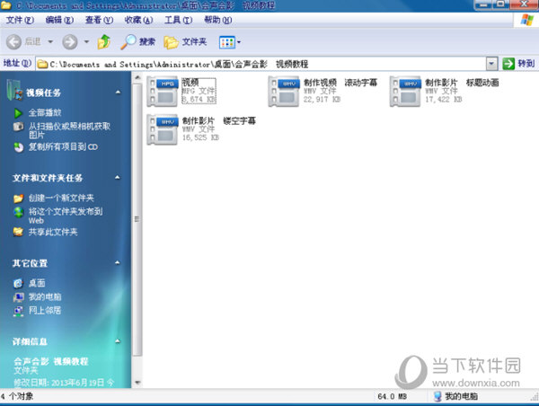Click the camera icon for scanner import
Image resolution: width=539 pixels, height=406 pixels.
coord(18,126)
